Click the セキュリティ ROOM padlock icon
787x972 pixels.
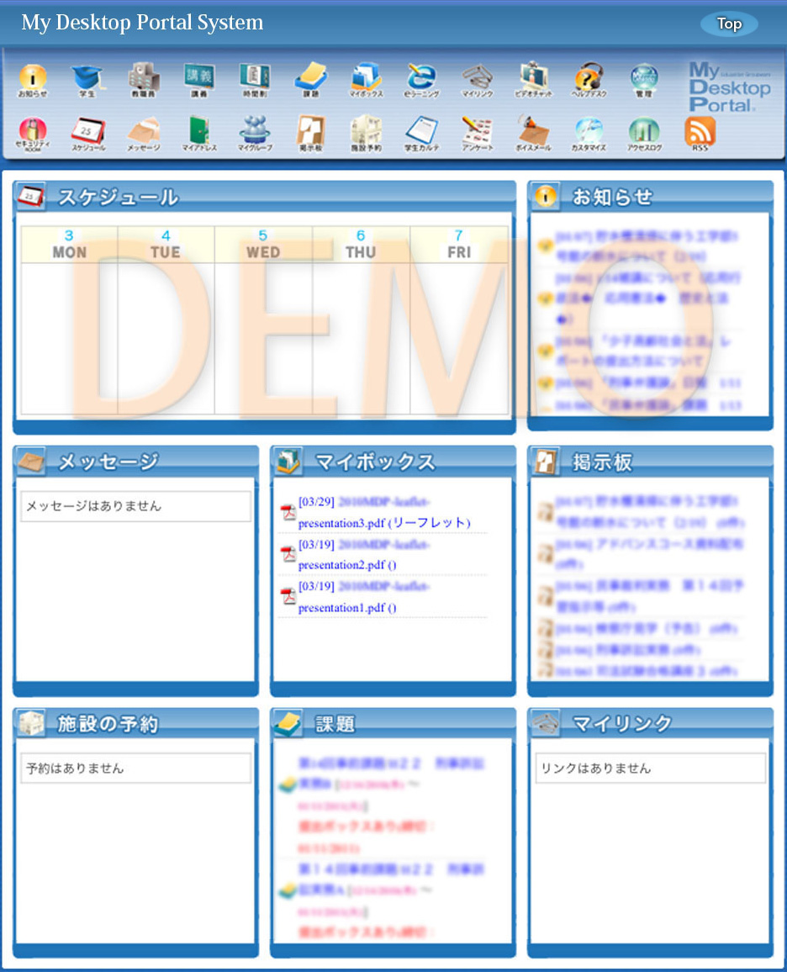(33, 131)
